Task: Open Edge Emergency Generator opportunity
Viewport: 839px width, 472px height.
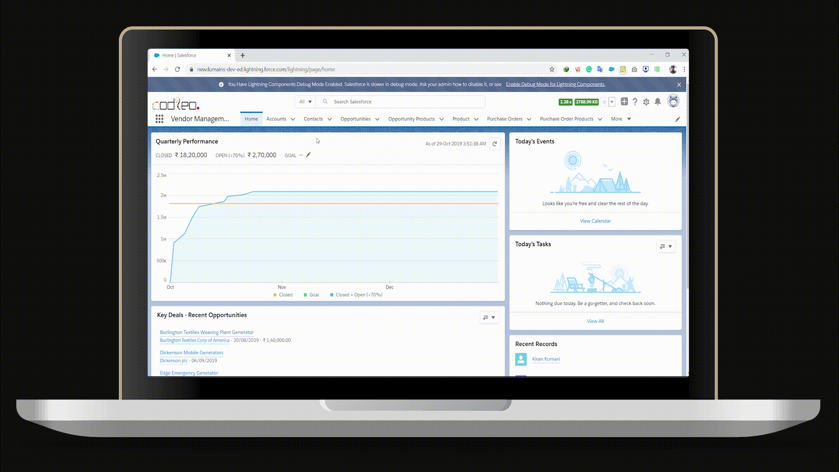Action: click(189, 373)
